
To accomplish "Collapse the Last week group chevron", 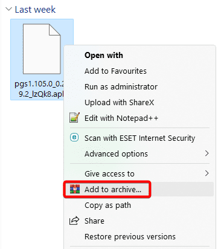I will pos(8,9).
